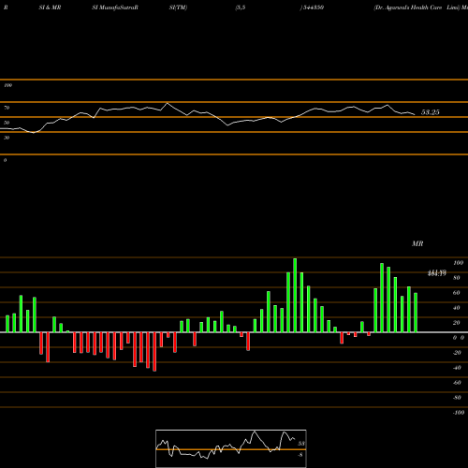The height and width of the screenshot is (468, 468).
Task: Click the overlapping value label near 80
Action: coord(437,273)
